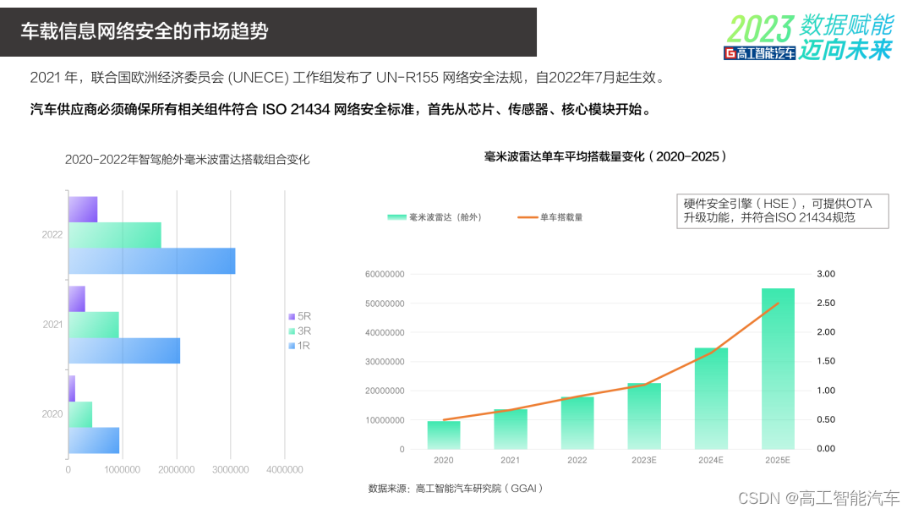
Task: Click the 50000000 y-axis label
Action: (385, 303)
